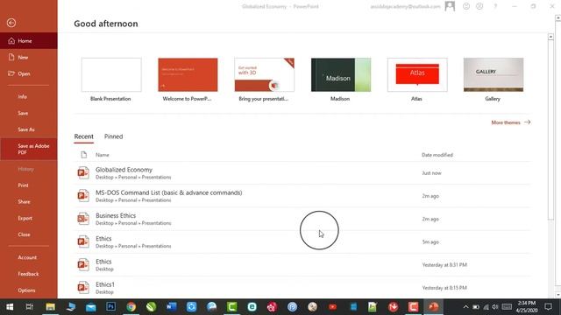Choose Save in the sidebar

[x=29, y=113]
